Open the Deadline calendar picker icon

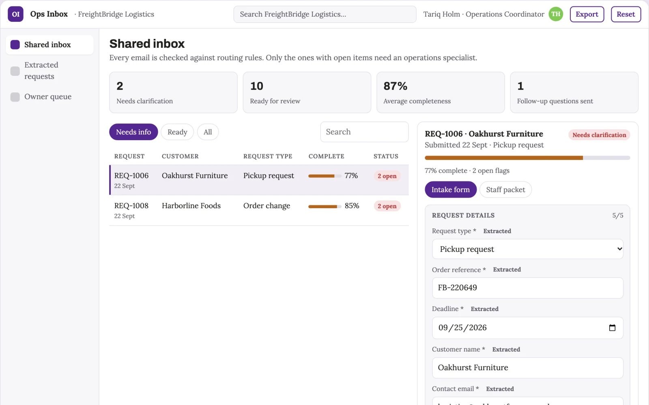click(x=612, y=328)
